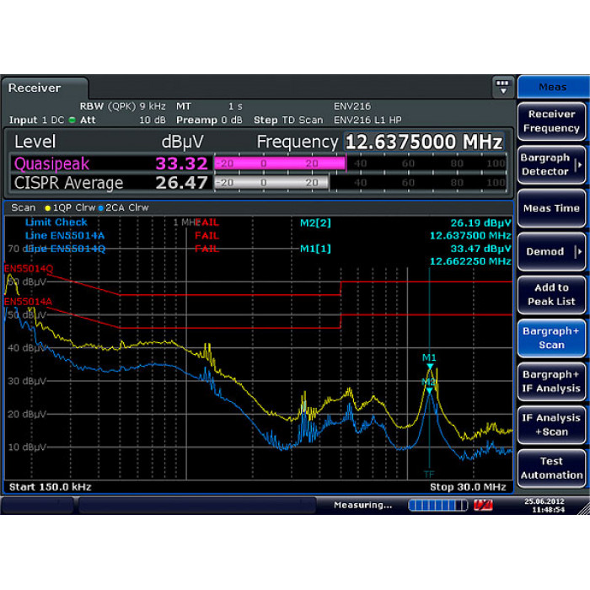Click the Quasipeak value 33.32
This screenshot has width=590, height=590.
coord(181,164)
